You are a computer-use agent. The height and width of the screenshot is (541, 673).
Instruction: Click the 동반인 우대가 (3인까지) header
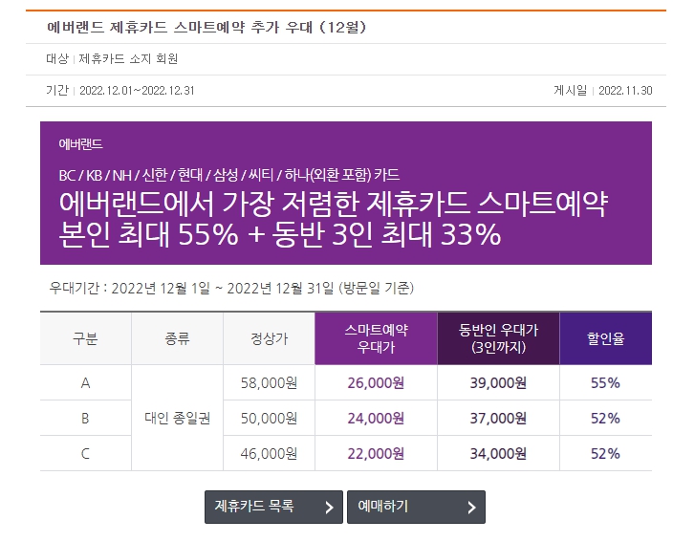498,338
